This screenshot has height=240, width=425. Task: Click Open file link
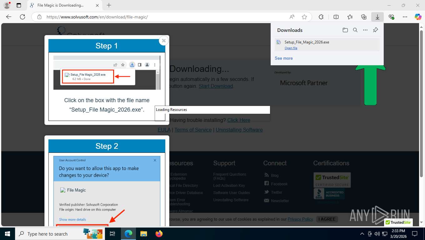[291, 48]
